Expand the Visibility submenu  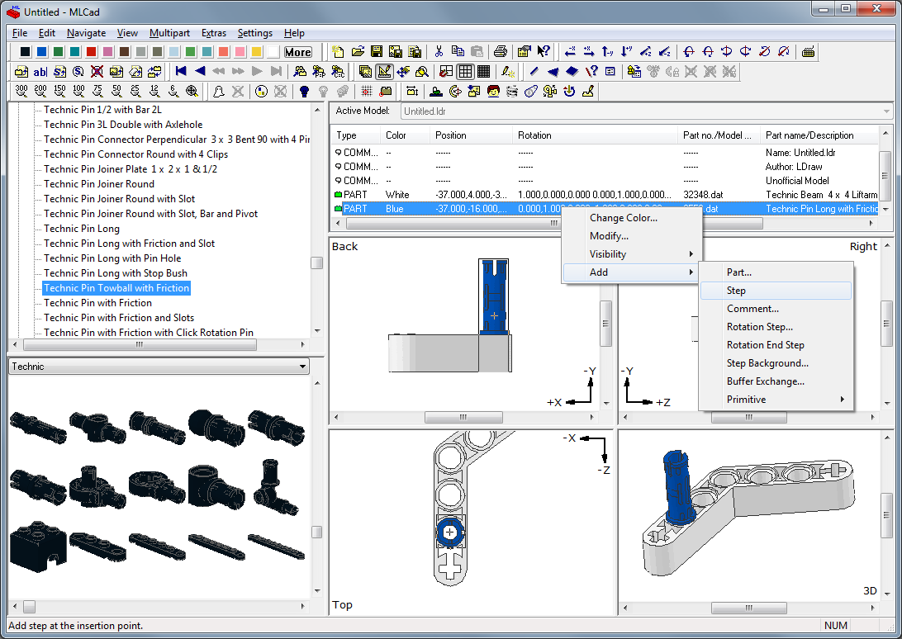click(632, 254)
